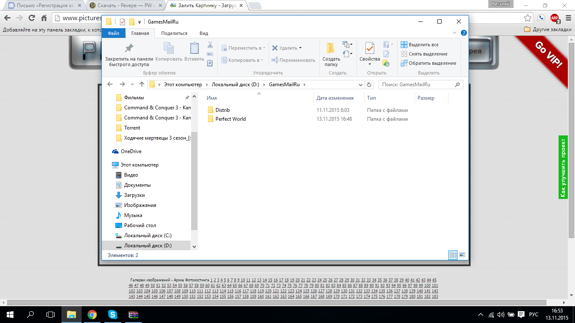
Task: Click the Paste shortcut icon in the clipboard group
Action: coord(210,63)
